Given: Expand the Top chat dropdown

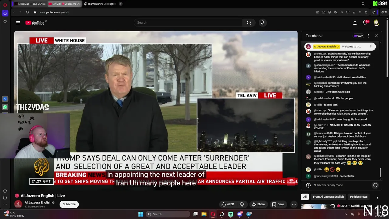Looking at the screenshot, I should click(314, 36).
